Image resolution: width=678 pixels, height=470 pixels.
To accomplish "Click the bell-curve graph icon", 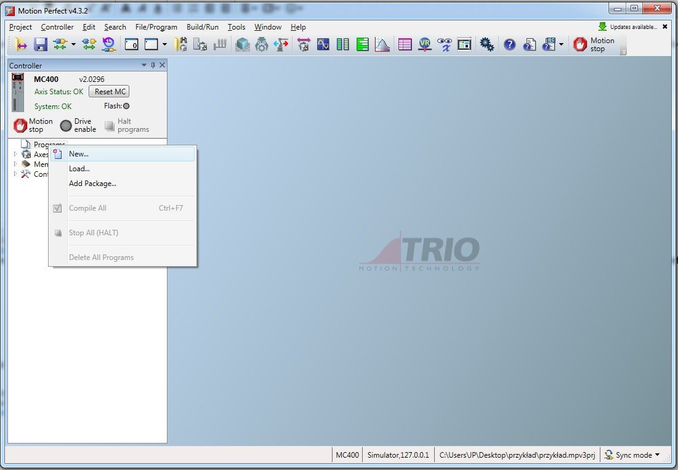I will (382, 44).
